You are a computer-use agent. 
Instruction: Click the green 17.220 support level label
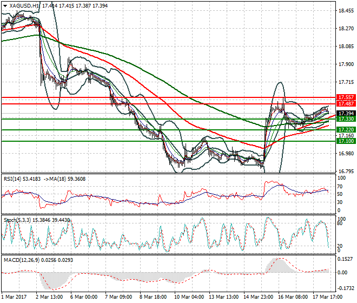click(x=346, y=130)
